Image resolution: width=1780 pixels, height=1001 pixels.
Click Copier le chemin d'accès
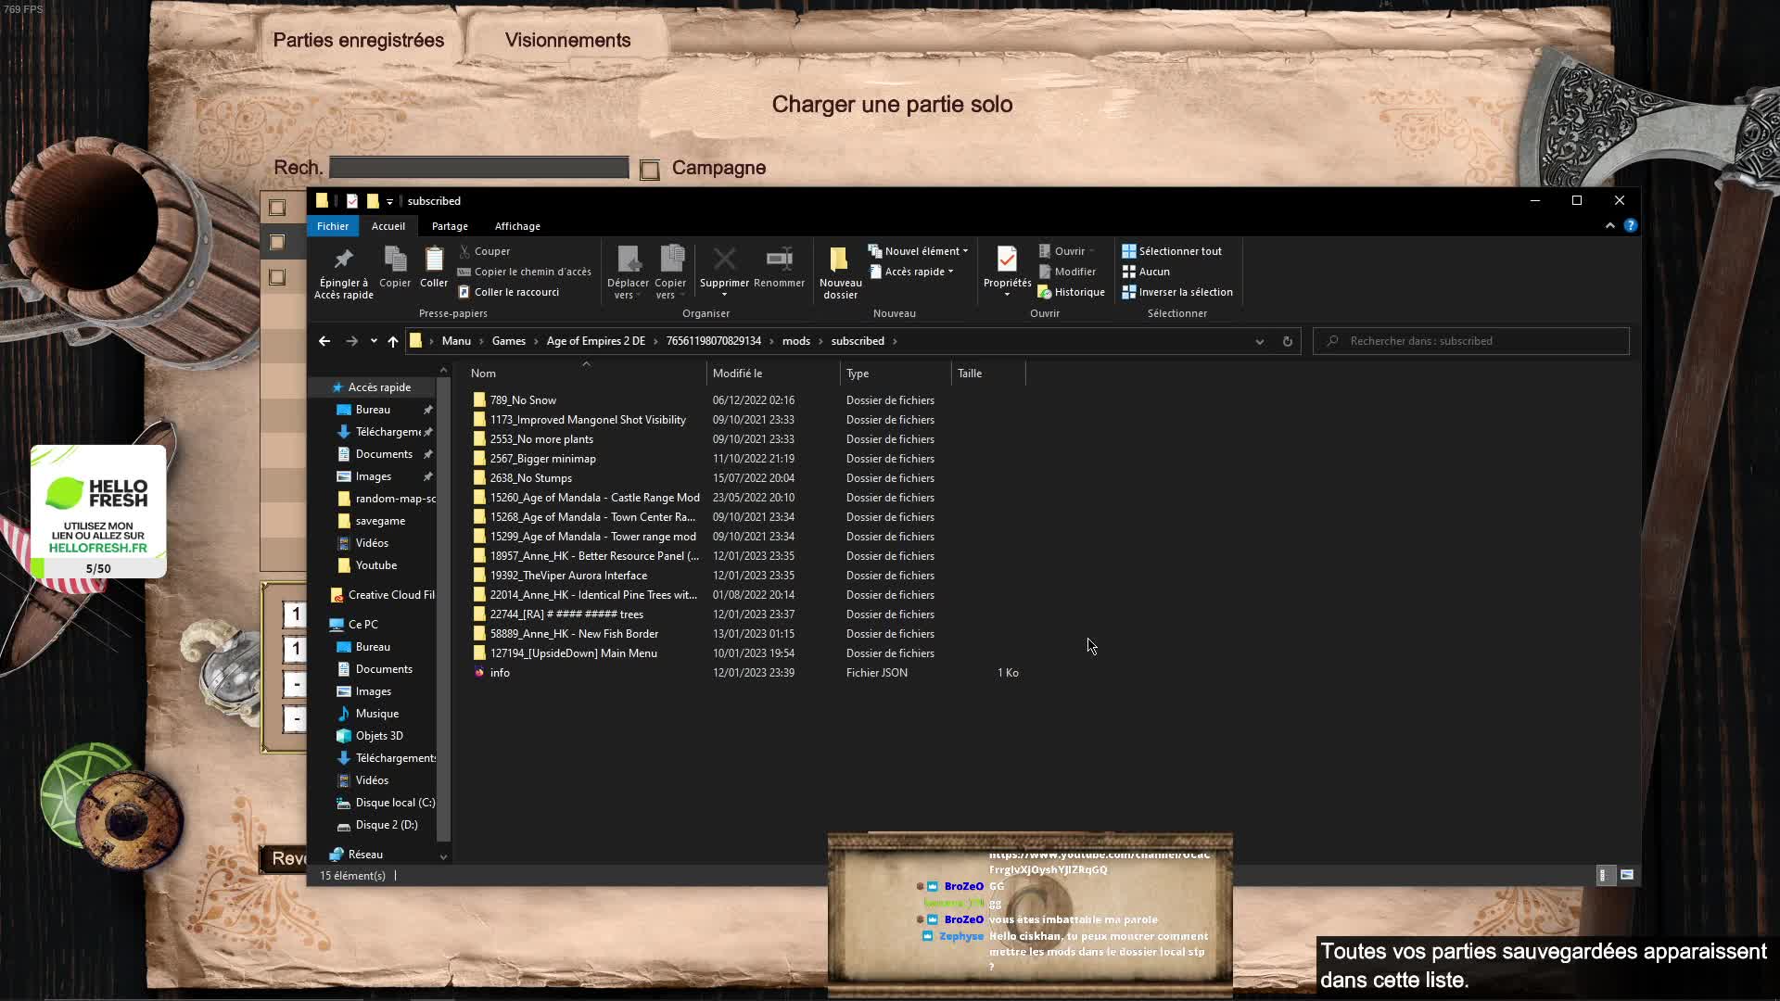tap(524, 272)
